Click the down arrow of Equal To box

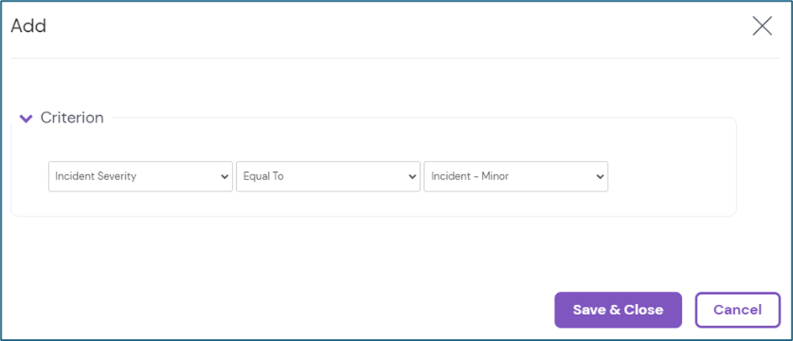click(412, 177)
